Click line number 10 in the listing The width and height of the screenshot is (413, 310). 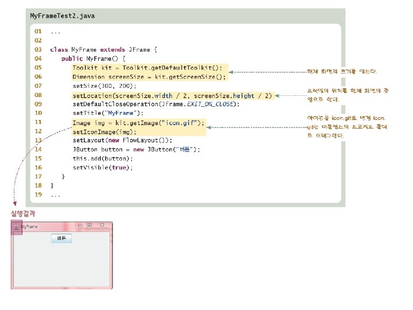[38, 113]
